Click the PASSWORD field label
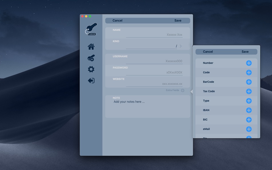This screenshot has width=272, height=170. [x=120, y=68]
